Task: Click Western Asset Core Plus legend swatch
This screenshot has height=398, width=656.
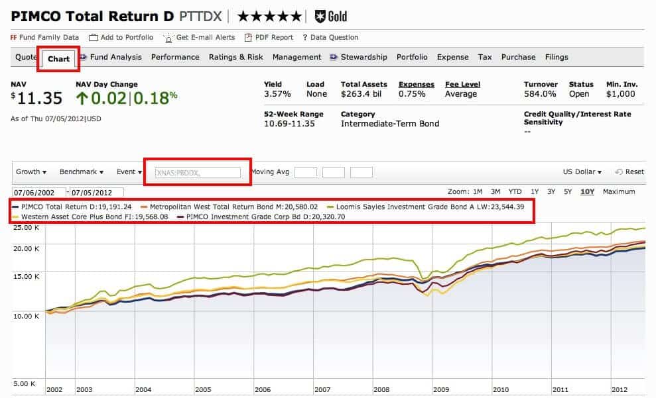Action: coord(15,217)
